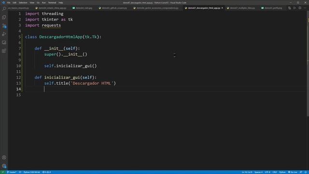Open the Source Control view icon
The width and height of the screenshot is (309, 174).
4,26
